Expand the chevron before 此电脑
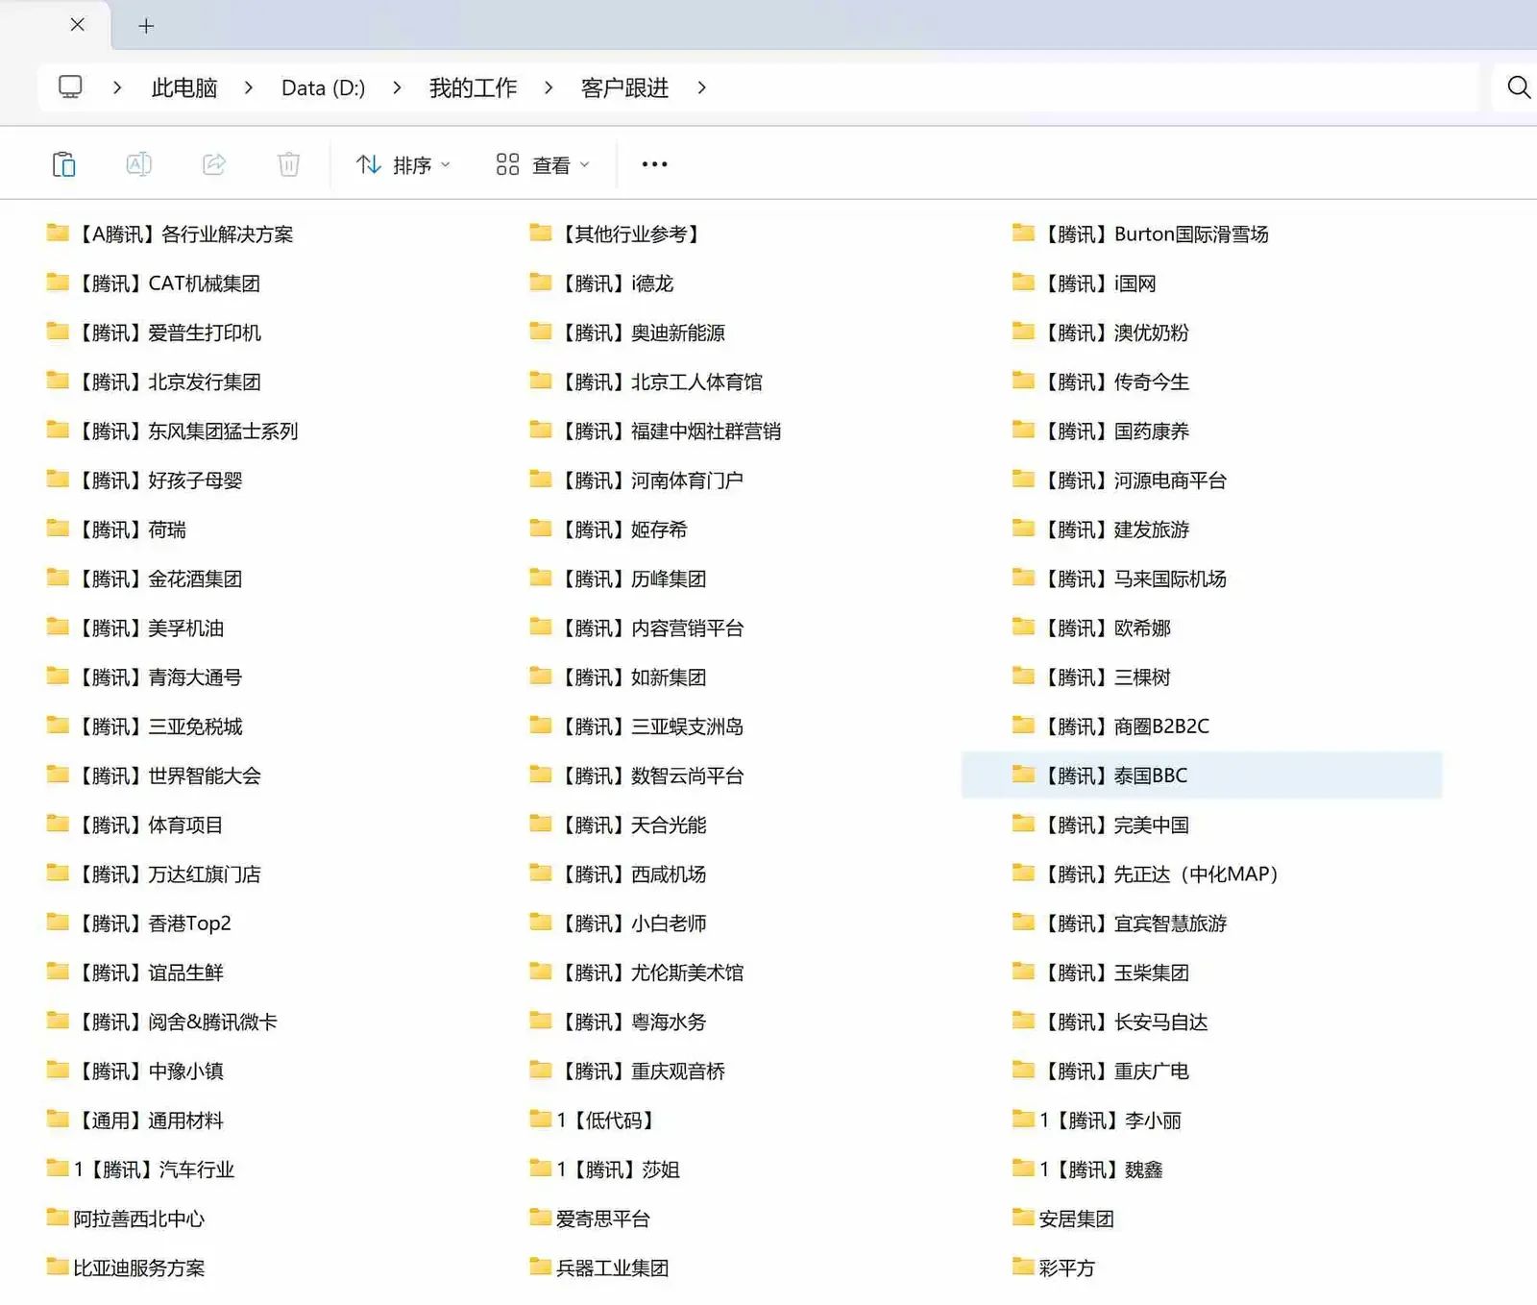 tap(117, 87)
